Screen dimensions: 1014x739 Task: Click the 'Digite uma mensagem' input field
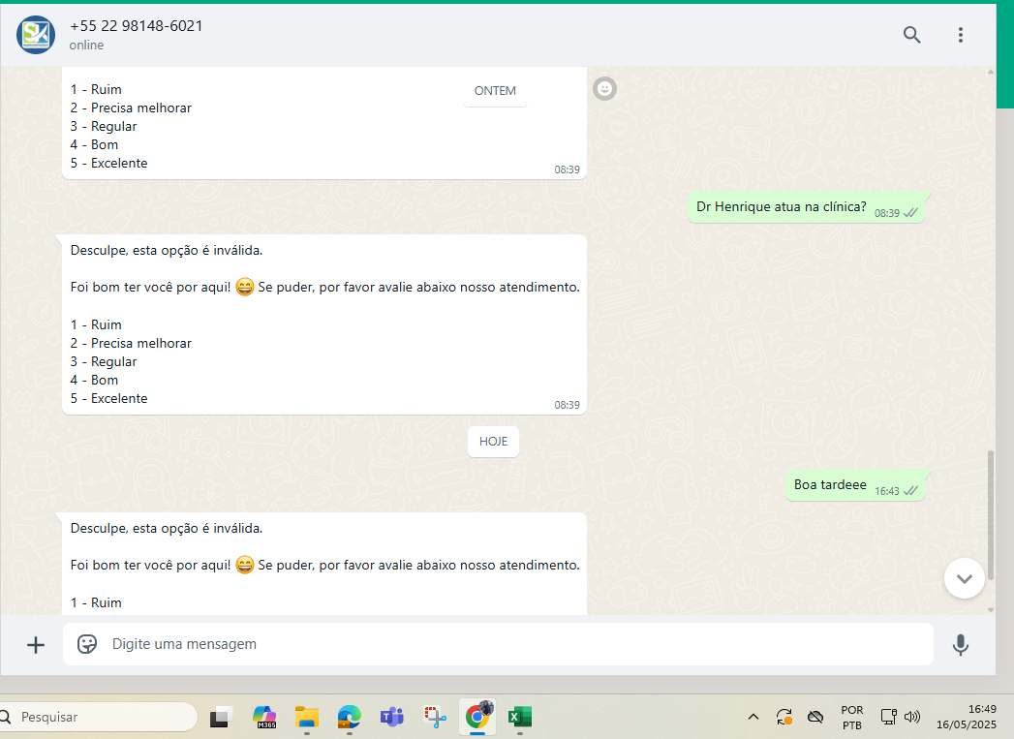(498, 644)
